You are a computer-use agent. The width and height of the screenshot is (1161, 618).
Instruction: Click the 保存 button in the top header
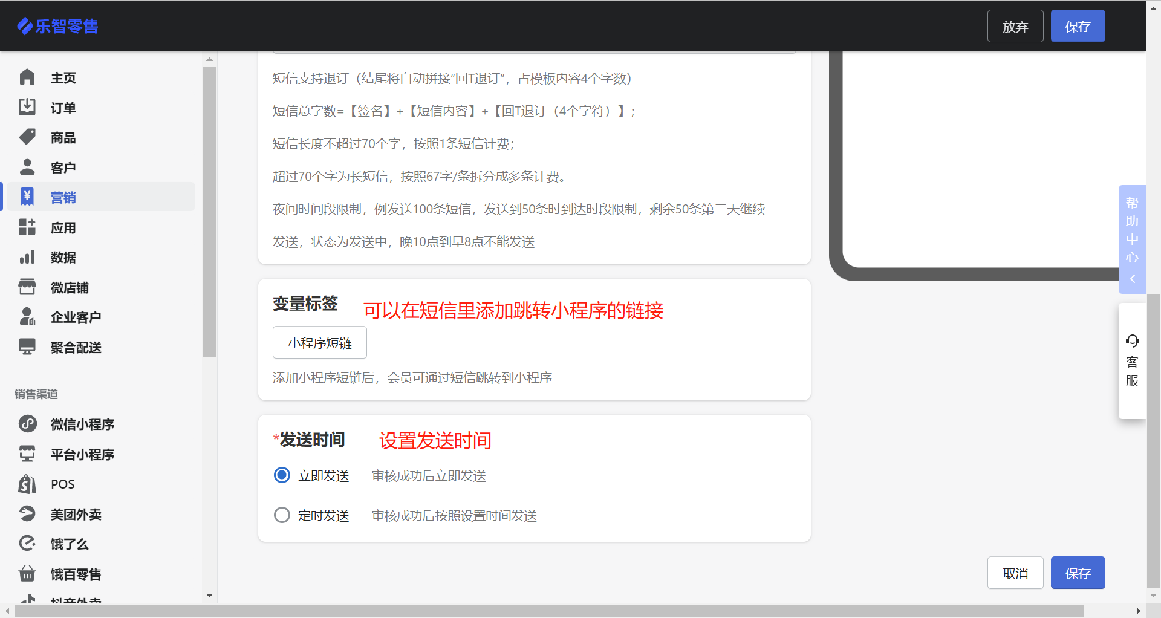[1078, 26]
